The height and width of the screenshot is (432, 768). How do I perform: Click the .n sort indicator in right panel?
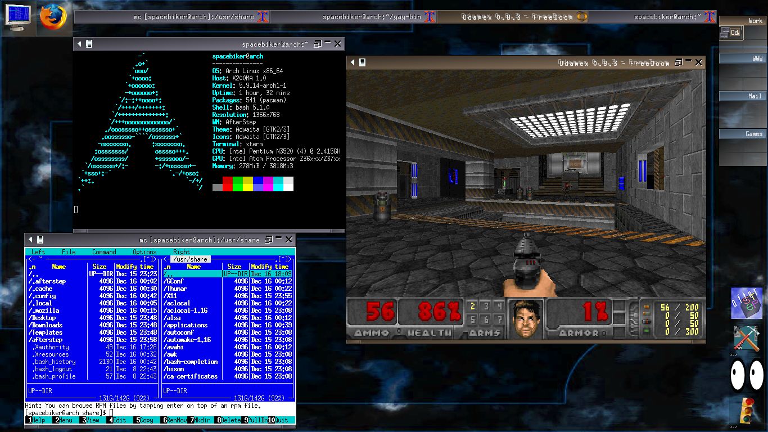click(167, 267)
